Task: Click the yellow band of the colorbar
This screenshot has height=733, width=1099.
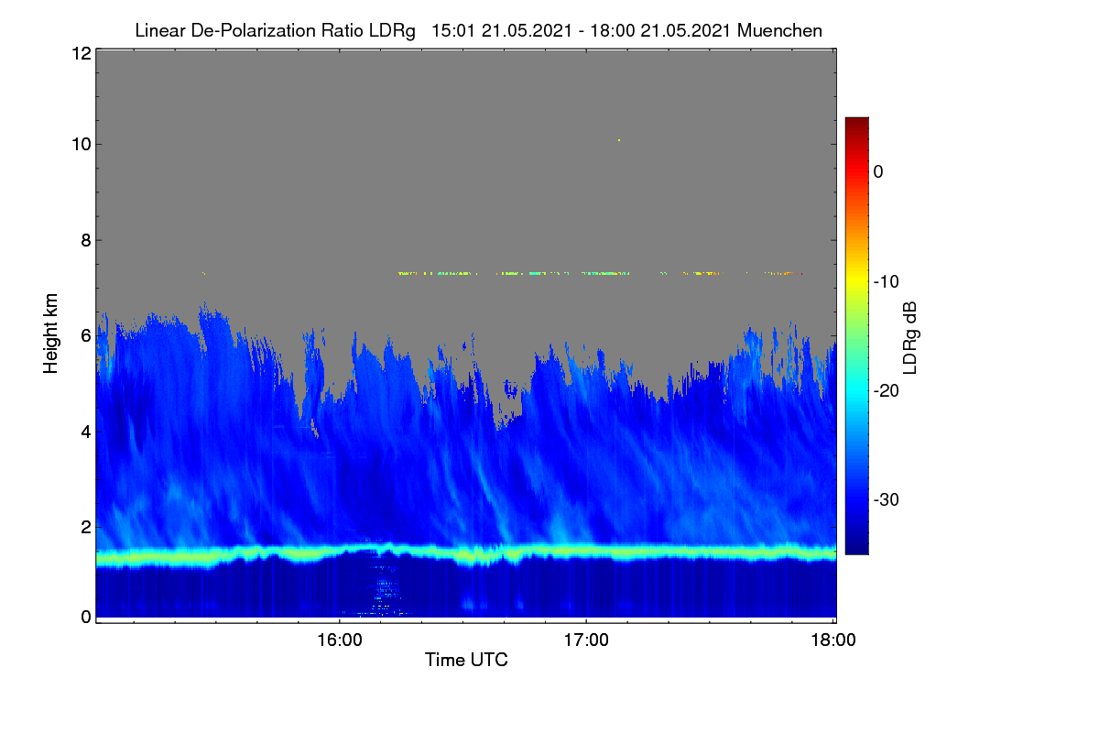Action: (856, 281)
